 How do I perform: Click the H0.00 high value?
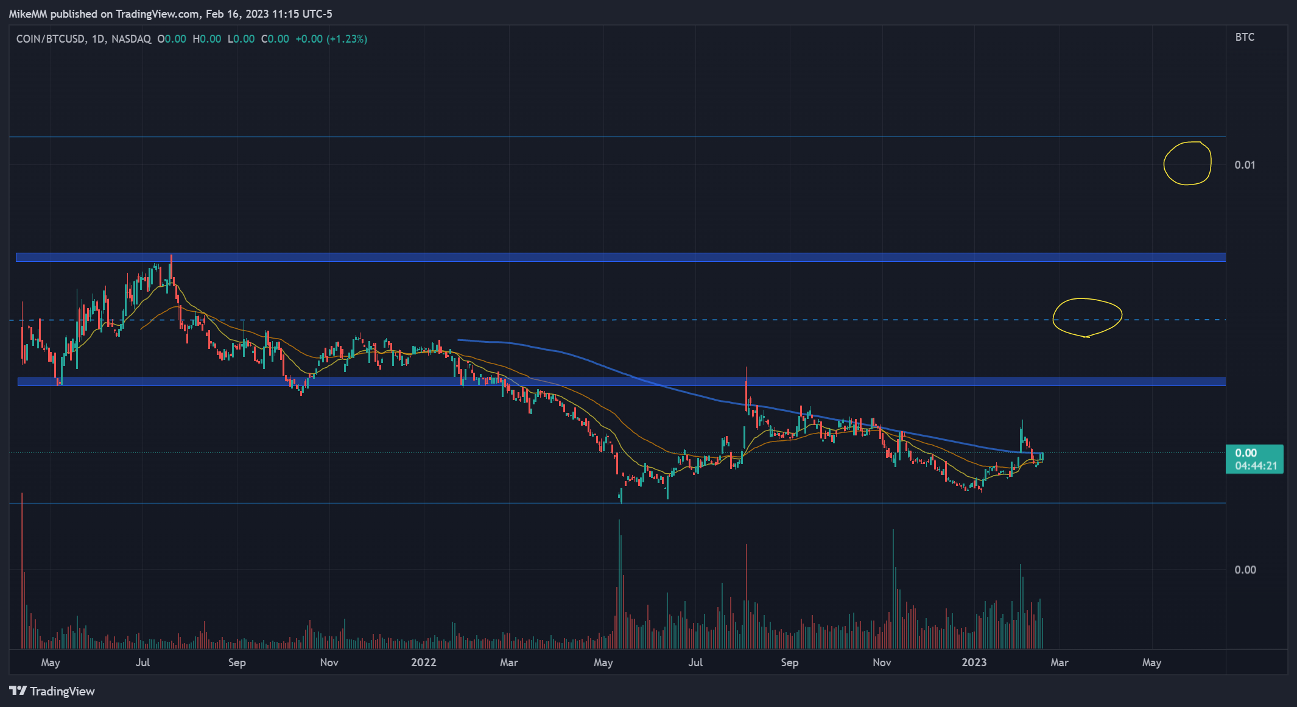[207, 39]
